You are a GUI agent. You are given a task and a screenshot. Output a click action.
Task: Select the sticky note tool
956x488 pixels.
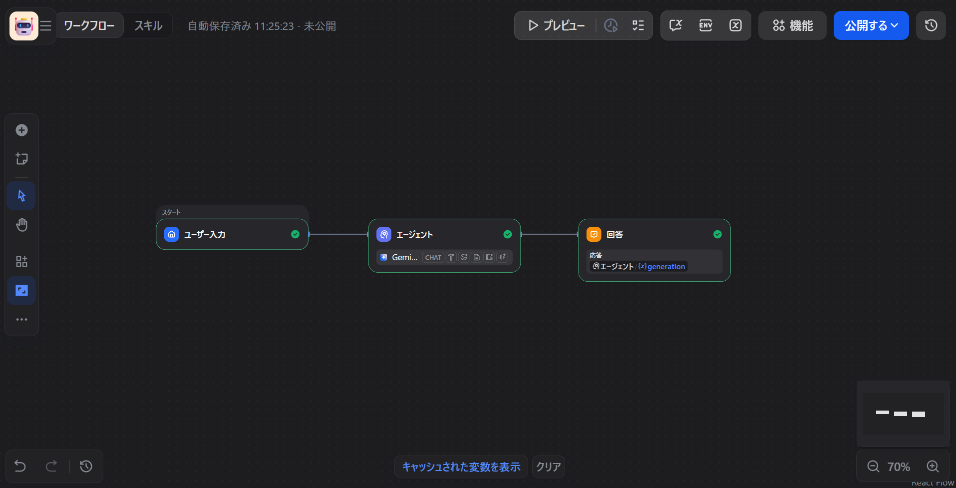21,159
